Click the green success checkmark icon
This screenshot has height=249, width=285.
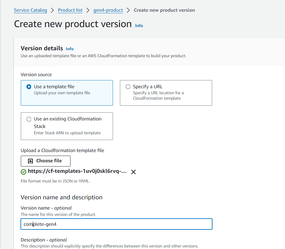[23, 172]
